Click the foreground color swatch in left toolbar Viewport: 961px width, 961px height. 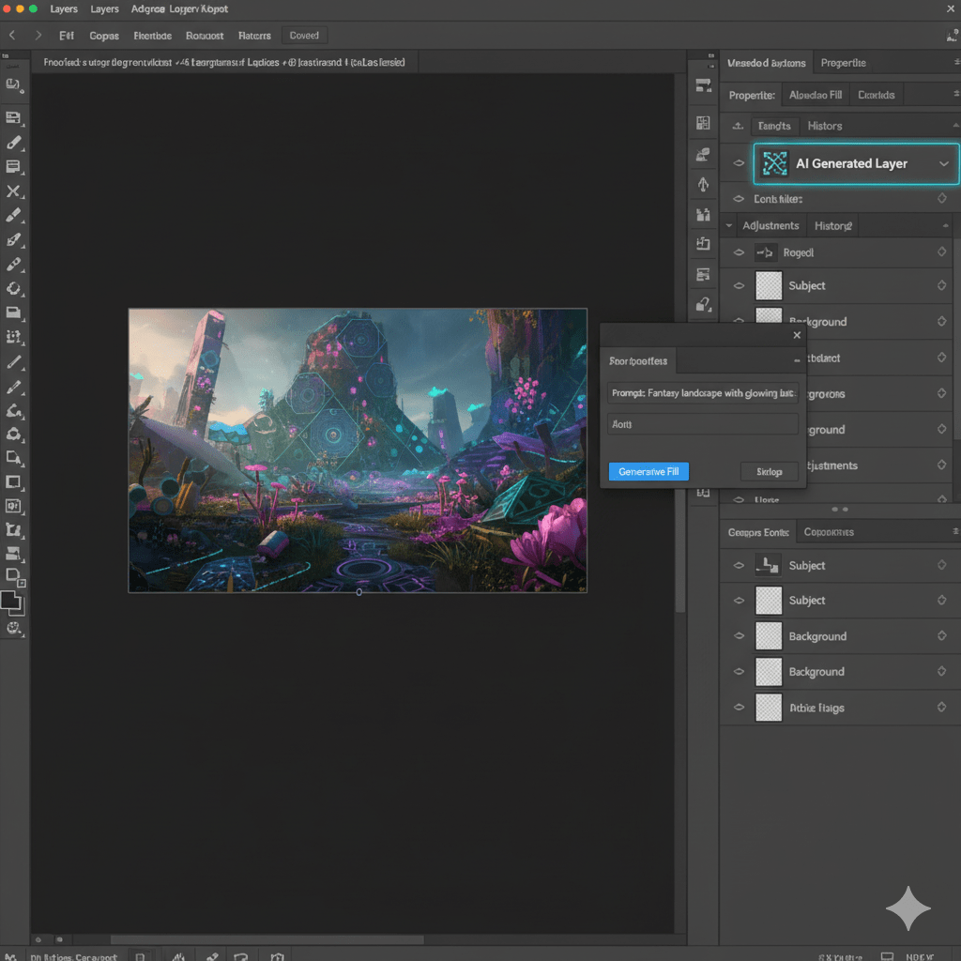(10, 601)
